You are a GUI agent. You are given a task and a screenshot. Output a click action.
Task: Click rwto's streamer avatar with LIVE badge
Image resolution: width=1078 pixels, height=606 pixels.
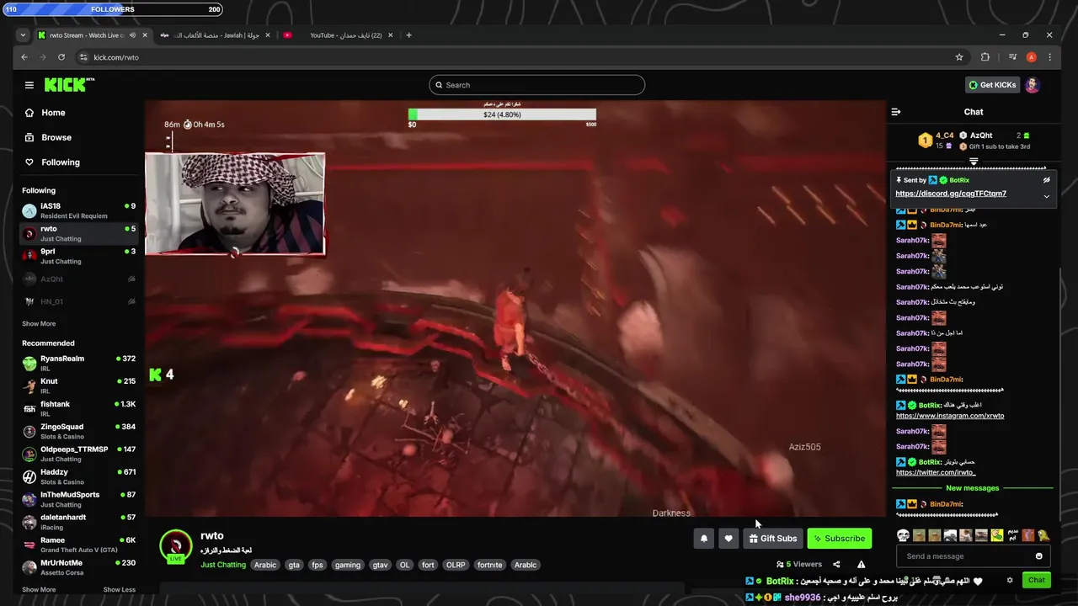click(x=176, y=546)
